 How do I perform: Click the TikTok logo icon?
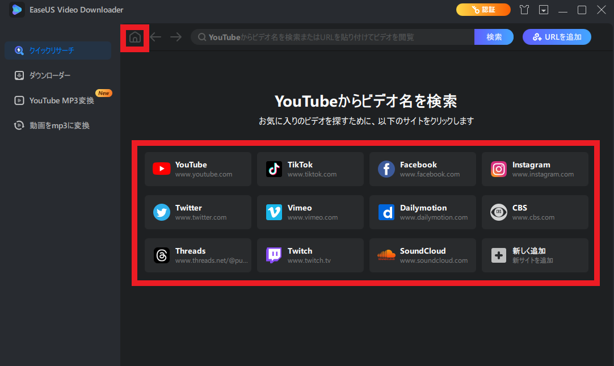(x=274, y=169)
